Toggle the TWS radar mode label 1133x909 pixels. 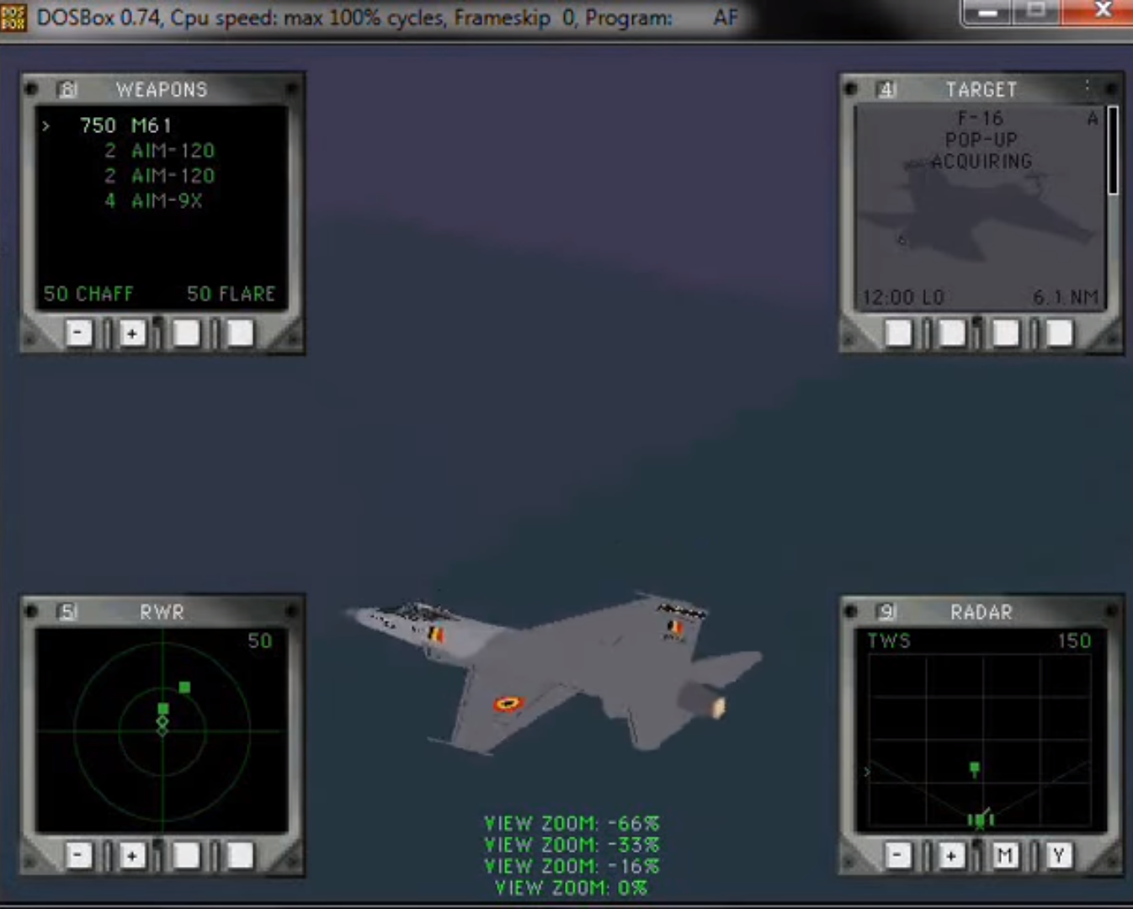coord(889,641)
